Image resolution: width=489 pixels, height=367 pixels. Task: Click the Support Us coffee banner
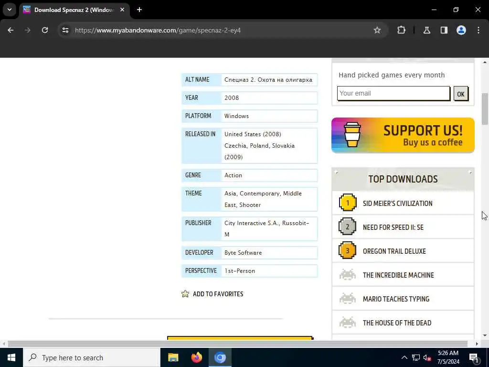click(403, 135)
